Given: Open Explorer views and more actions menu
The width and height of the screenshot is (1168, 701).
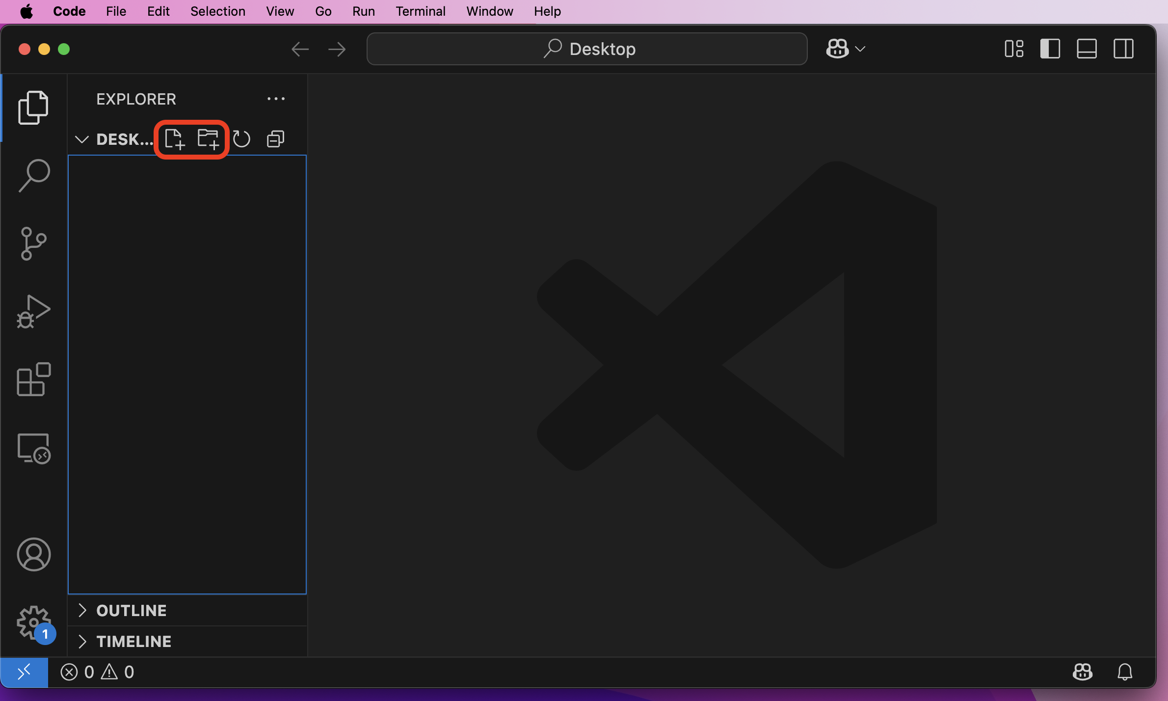Looking at the screenshot, I should (276, 99).
